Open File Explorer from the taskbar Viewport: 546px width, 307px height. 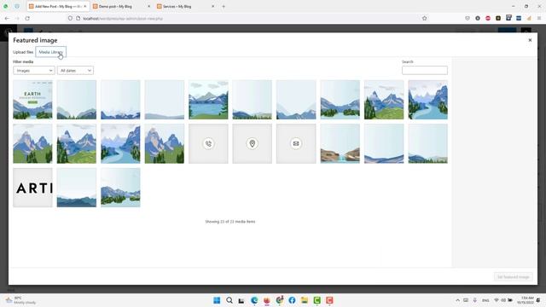(x=305, y=300)
